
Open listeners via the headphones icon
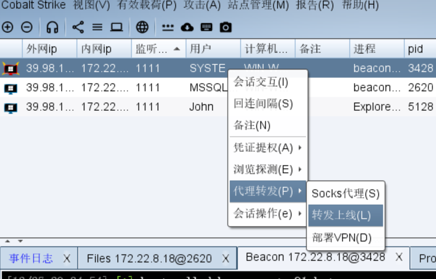52,27
